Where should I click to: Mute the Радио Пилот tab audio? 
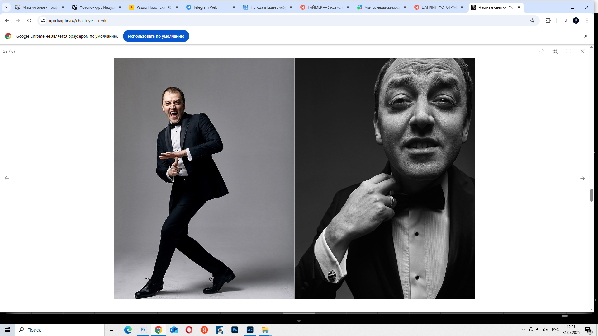tap(169, 7)
